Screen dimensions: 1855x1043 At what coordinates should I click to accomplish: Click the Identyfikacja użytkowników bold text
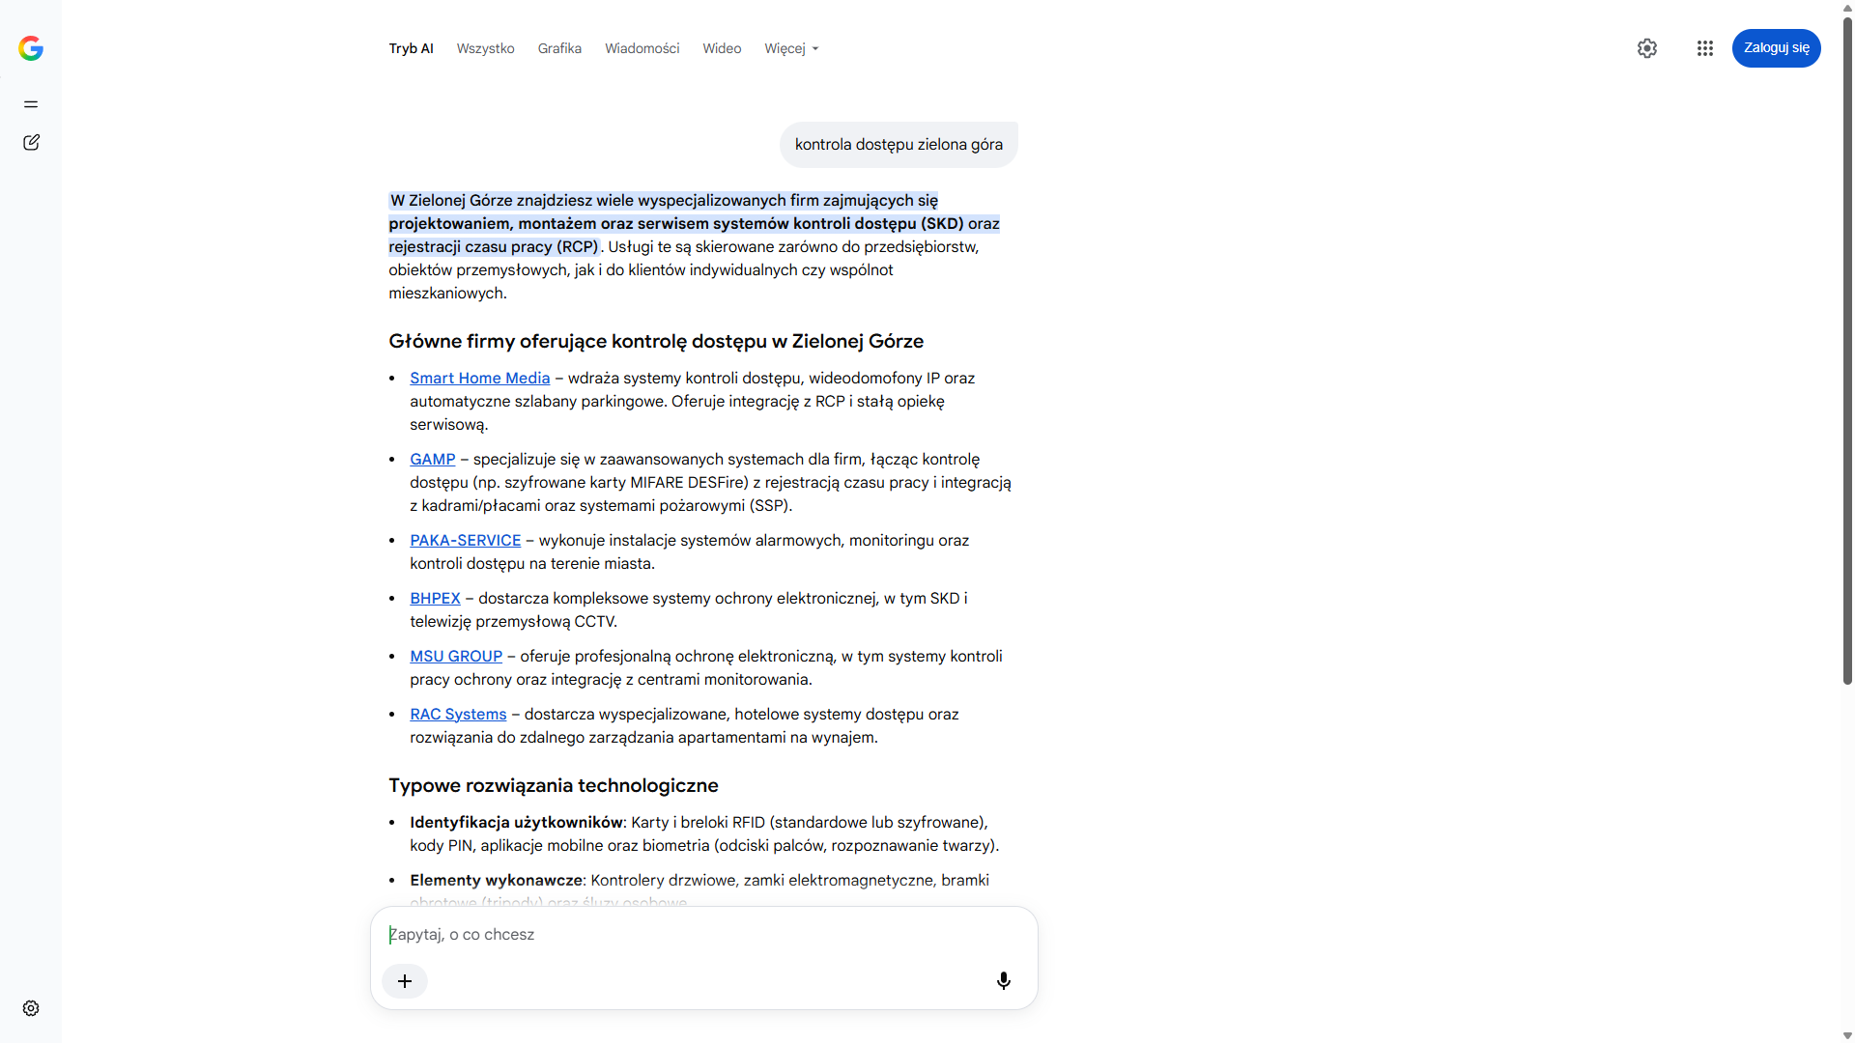[x=516, y=823]
